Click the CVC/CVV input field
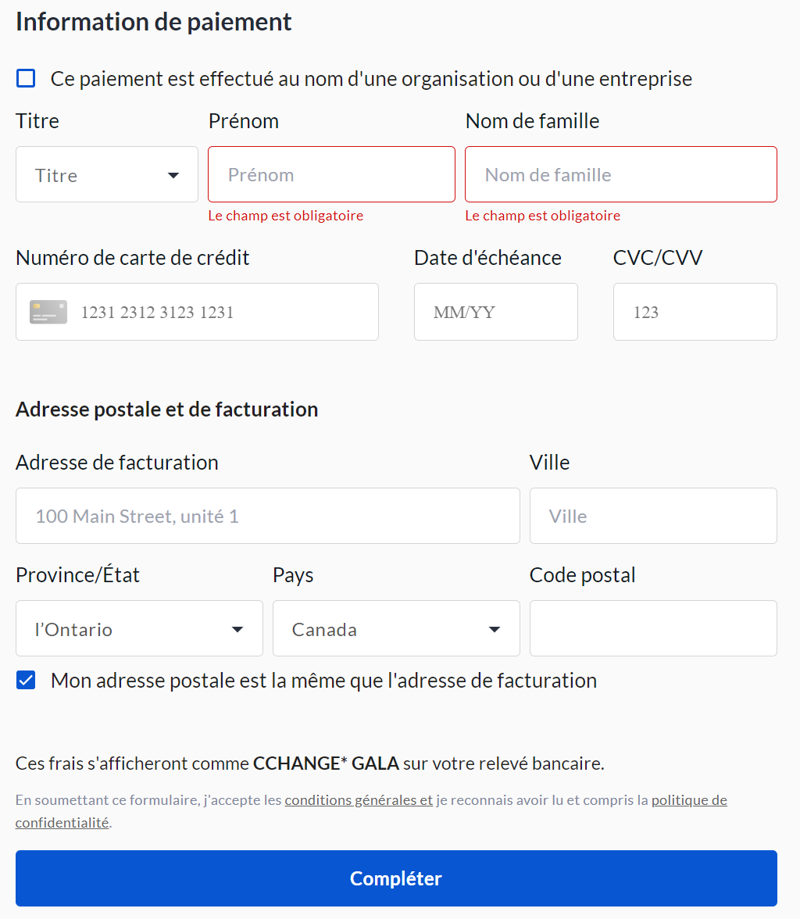The height and width of the screenshot is (919, 800). click(x=695, y=313)
